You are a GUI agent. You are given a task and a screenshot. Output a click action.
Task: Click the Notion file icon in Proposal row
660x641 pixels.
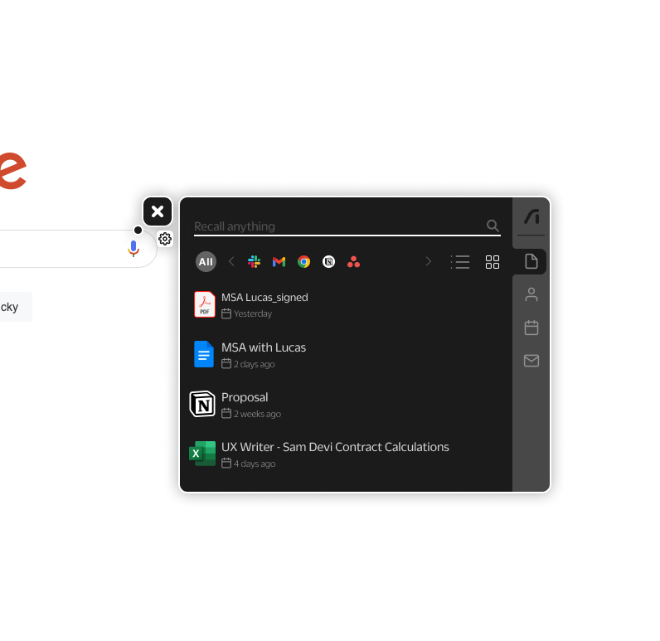pyautogui.click(x=202, y=404)
